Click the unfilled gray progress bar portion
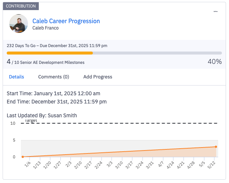Image resolution: width=229 pixels, height=183 pixels. click(x=157, y=53)
